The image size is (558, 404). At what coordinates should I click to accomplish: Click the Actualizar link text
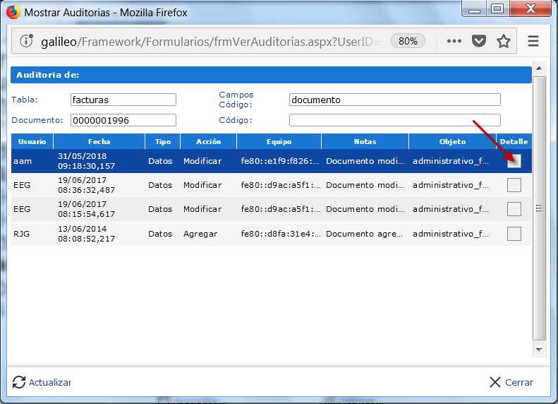pos(50,382)
